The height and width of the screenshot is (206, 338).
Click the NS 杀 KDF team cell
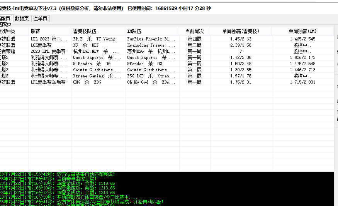point(86,45)
